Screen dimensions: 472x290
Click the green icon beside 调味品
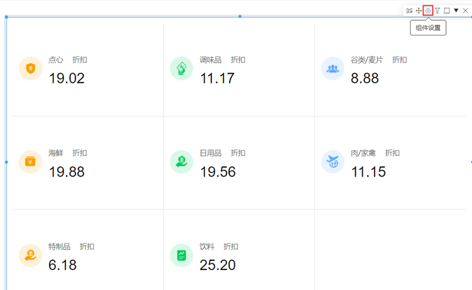(182, 69)
